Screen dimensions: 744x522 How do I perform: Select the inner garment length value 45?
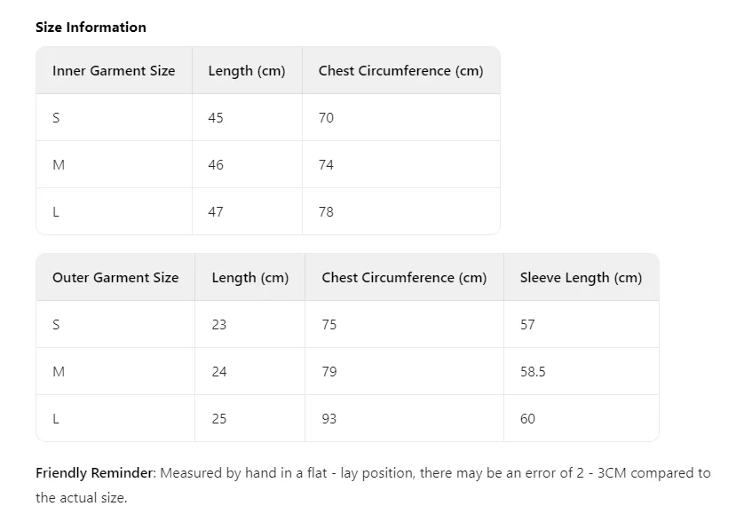(216, 118)
